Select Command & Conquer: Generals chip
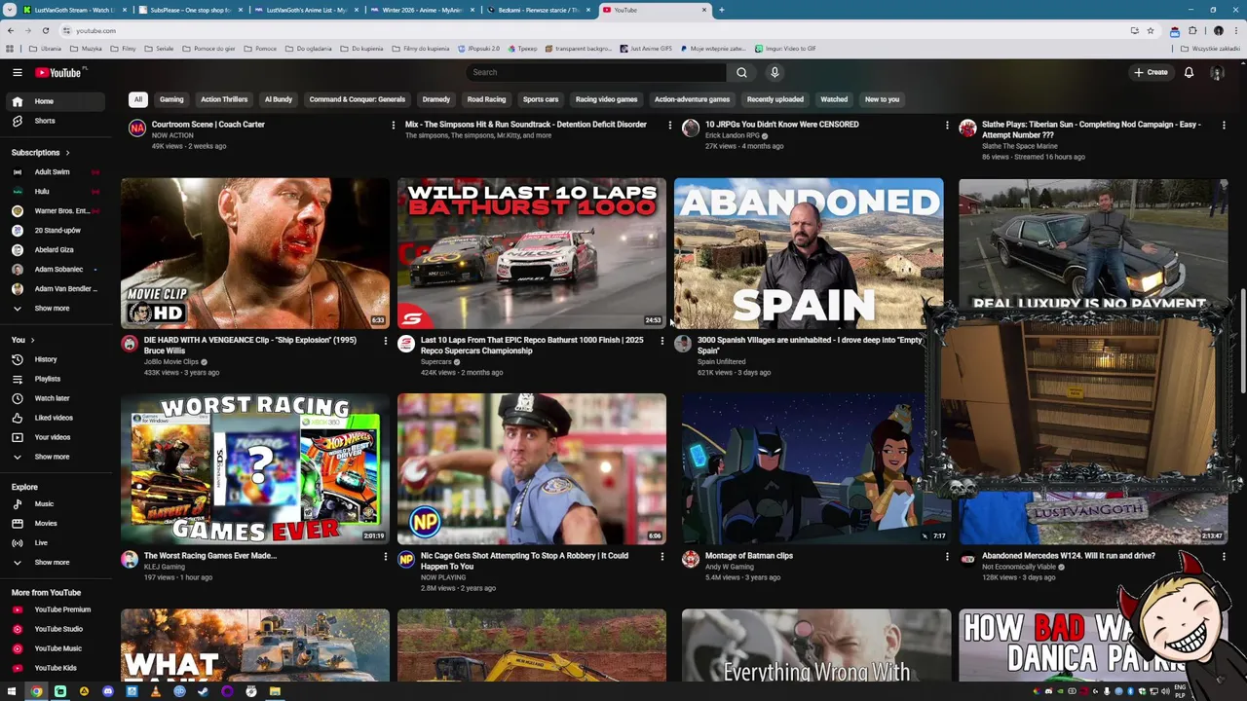The width and height of the screenshot is (1247, 701). point(357,99)
